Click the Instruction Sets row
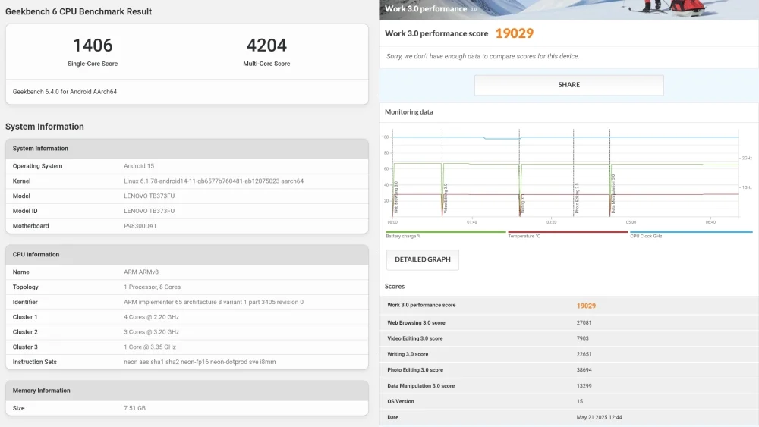The height and width of the screenshot is (427, 759). click(187, 362)
